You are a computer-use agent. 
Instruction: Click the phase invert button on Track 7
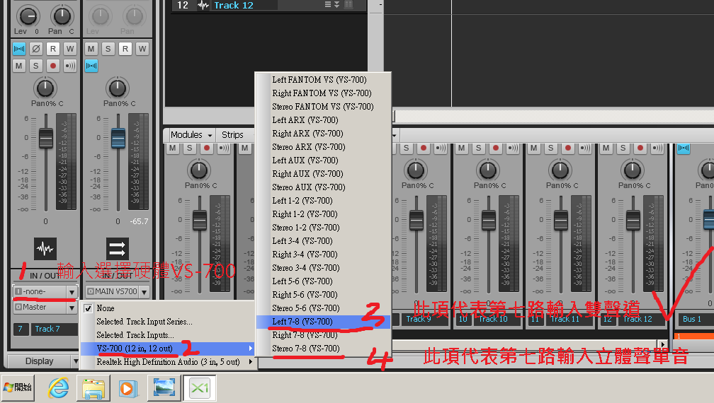click(x=36, y=49)
